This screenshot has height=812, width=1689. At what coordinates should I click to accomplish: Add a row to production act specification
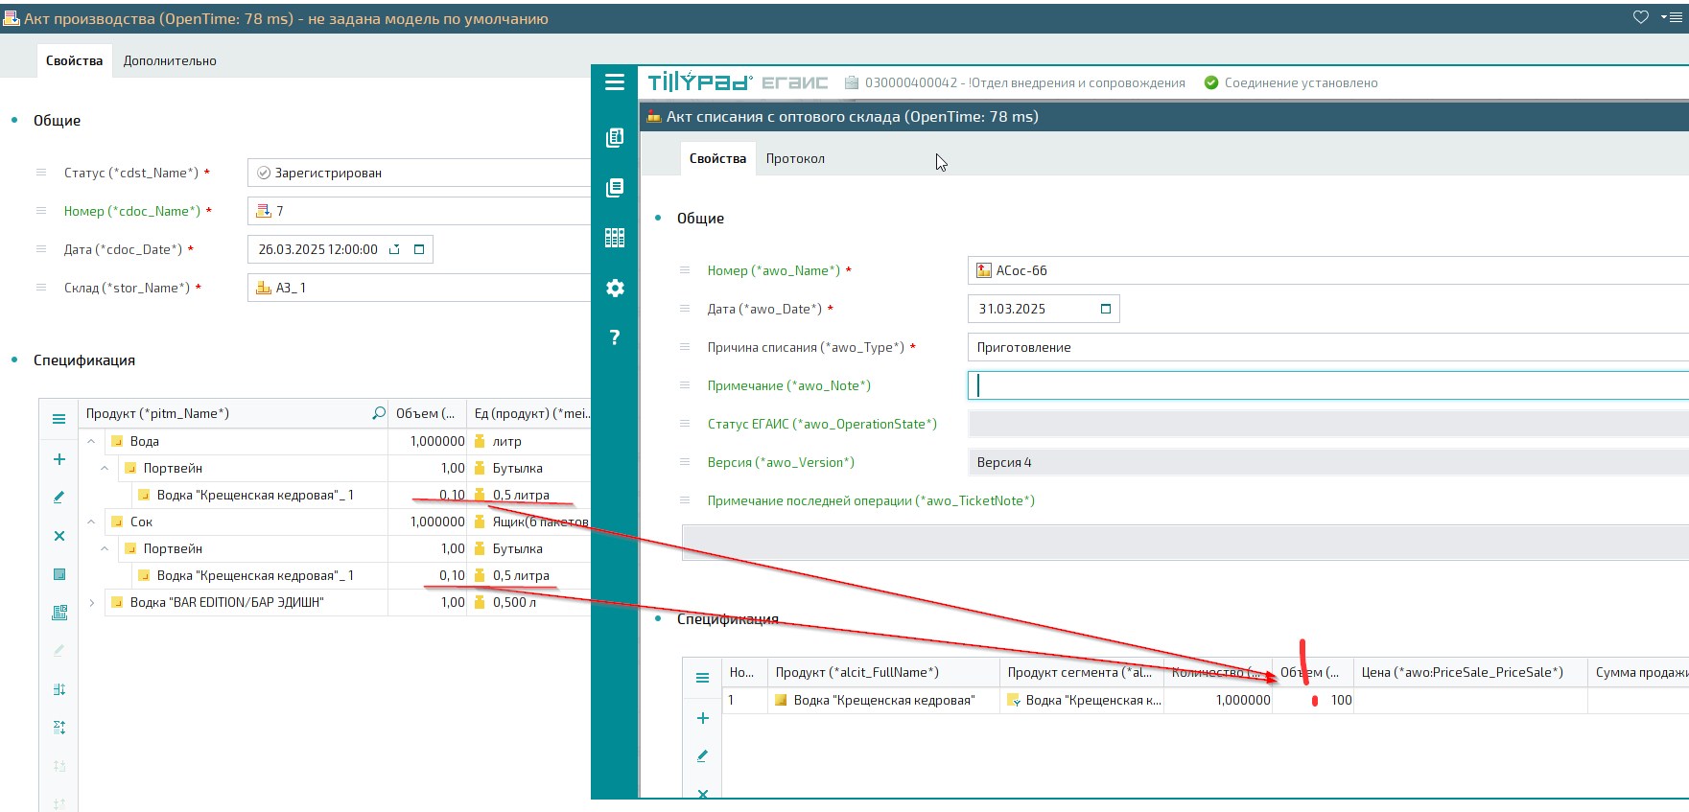(x=59, y=459)
